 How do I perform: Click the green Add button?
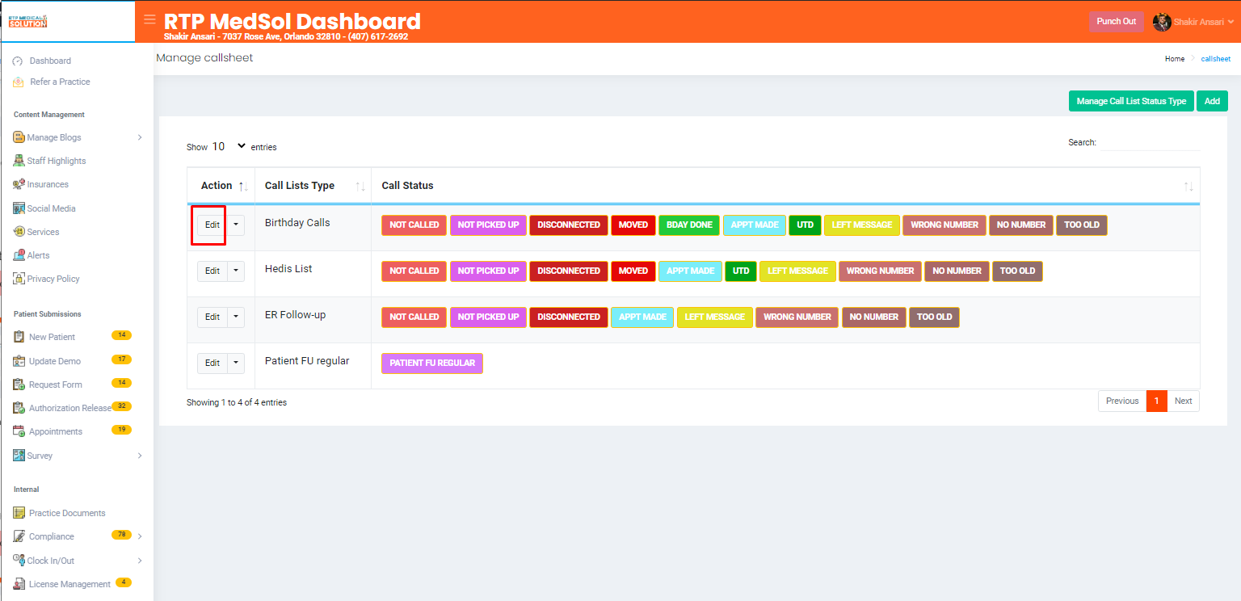point(1212,101)
